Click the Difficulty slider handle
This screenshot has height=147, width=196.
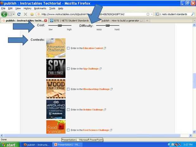pos(107,26)
